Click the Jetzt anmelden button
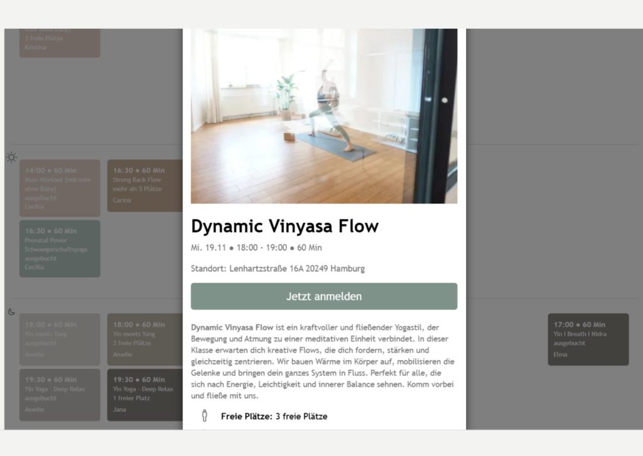The image size is (643, 456). click(x=324, y=296)
